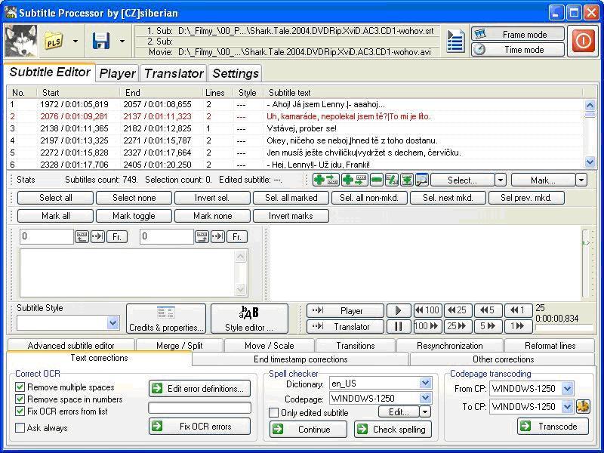604x453 pixels.
Task: Open the Translator tab
Action: 174,73
